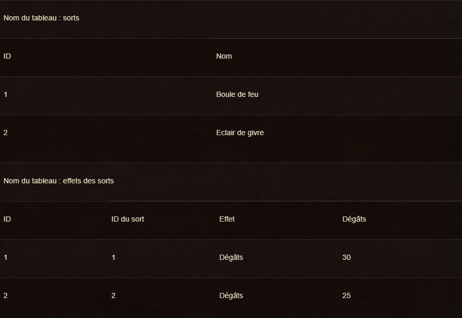
Task: Click the ID du sort cell in the 30-damage row
Action: pyautogui.click(x=114, y=257)
